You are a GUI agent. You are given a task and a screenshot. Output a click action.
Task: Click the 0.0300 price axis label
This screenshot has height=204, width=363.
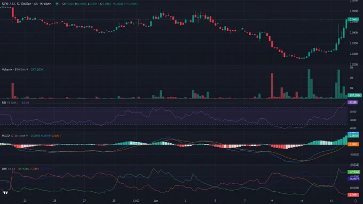coord(354,54)
